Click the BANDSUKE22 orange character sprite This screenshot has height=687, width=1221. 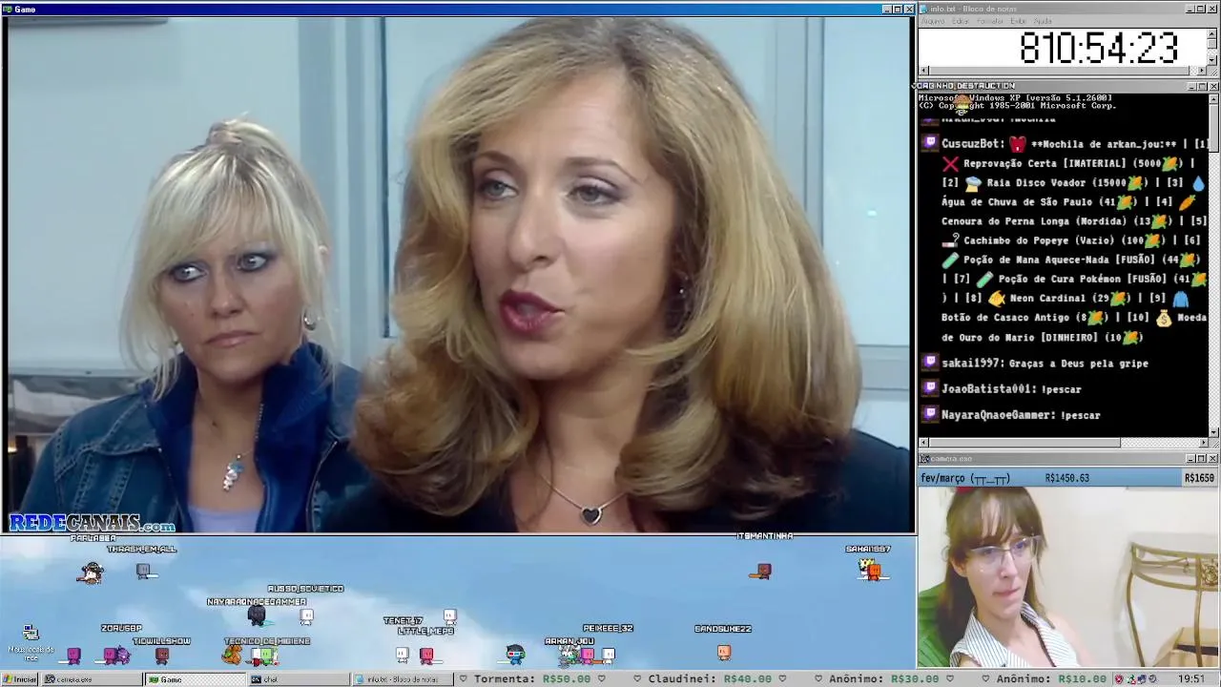[x=724, y=653]
